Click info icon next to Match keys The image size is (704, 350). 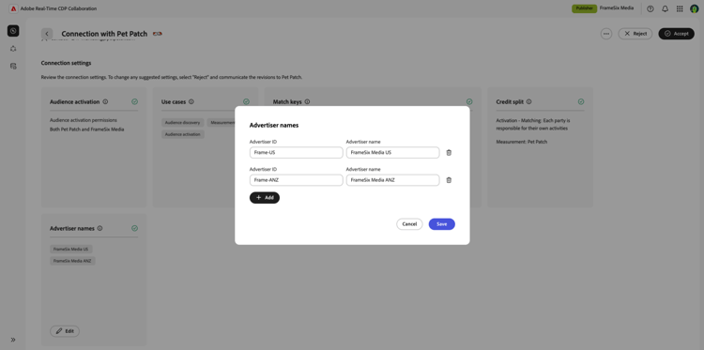[x=307, y=102]
